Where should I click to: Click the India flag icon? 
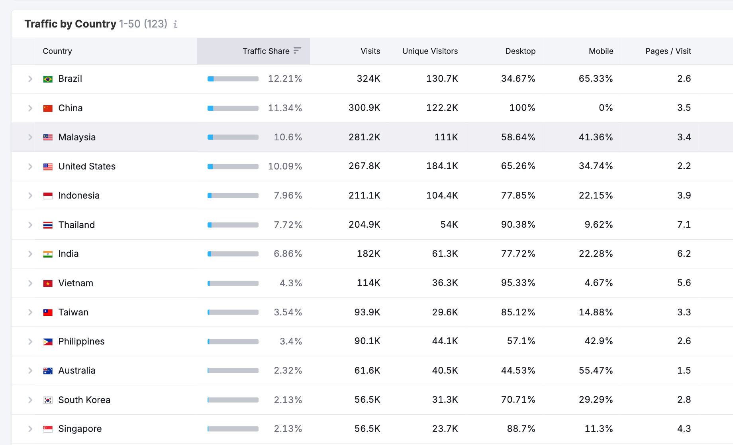pos(48,254)
